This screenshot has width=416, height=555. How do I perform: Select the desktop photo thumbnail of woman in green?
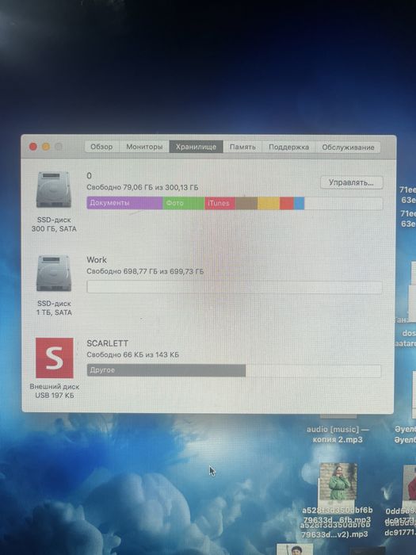point(338,483)
